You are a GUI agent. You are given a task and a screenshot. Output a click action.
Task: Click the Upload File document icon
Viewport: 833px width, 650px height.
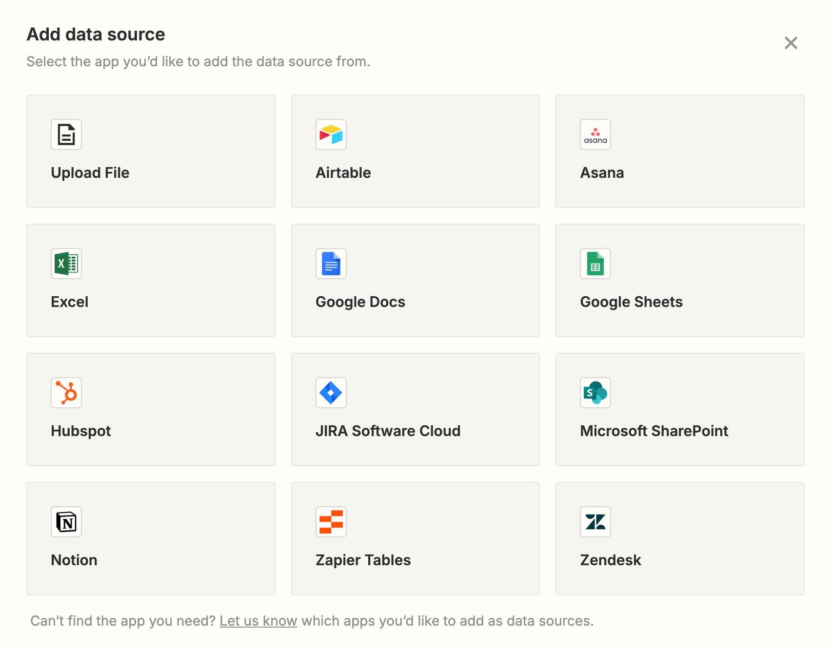pos(66,134)
